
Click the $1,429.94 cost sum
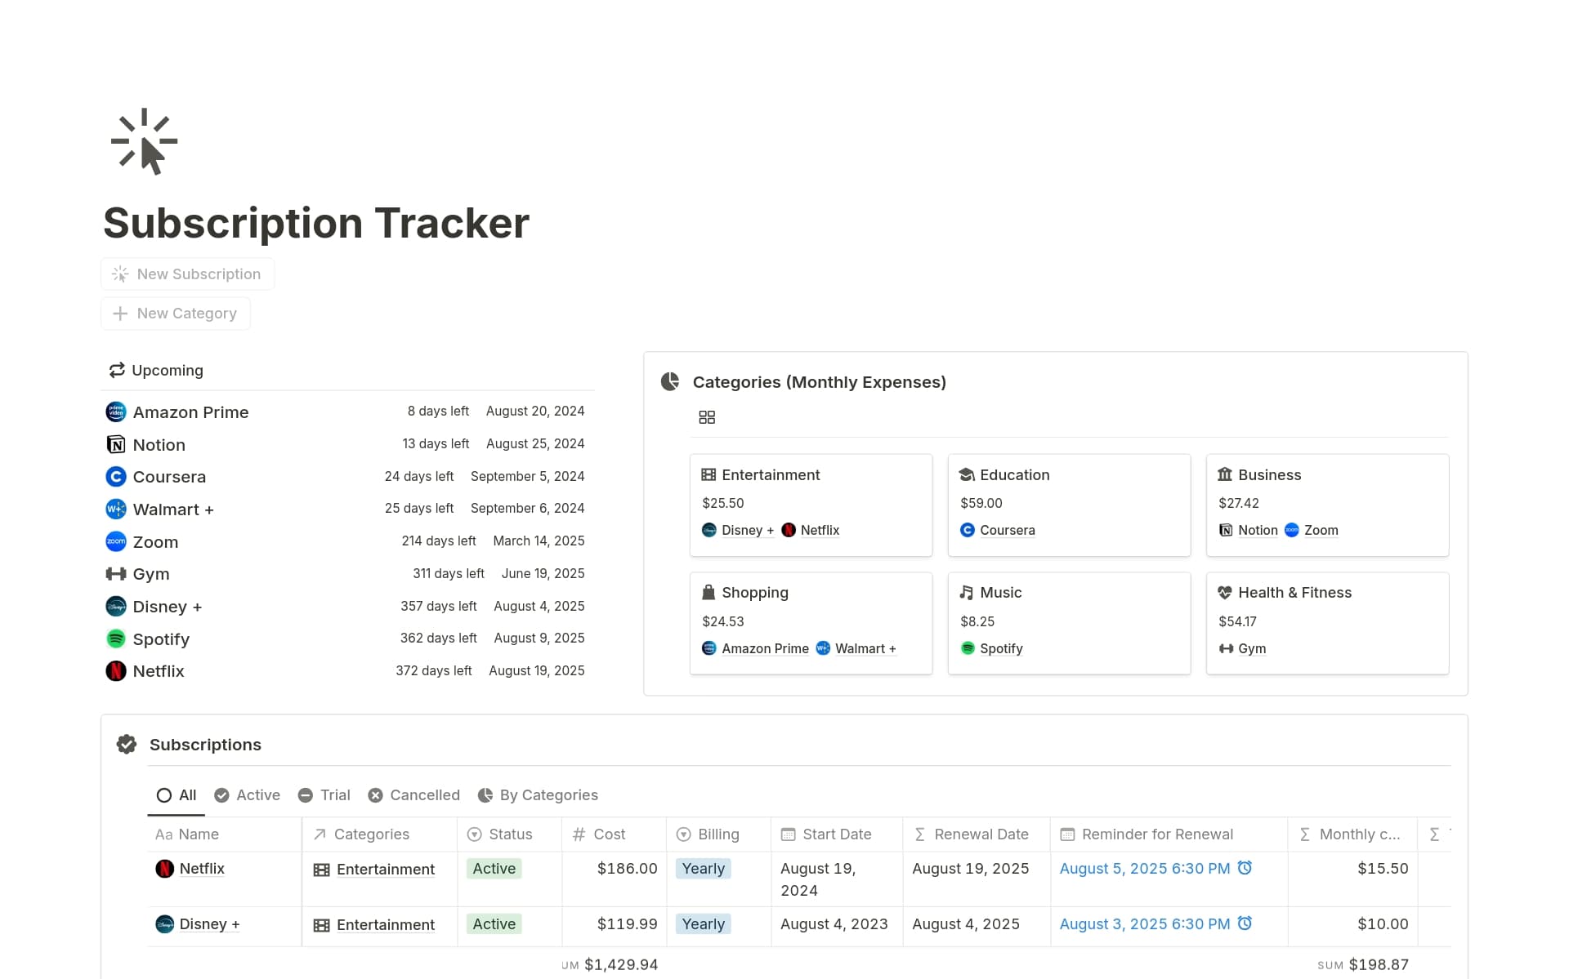point(621,964)
